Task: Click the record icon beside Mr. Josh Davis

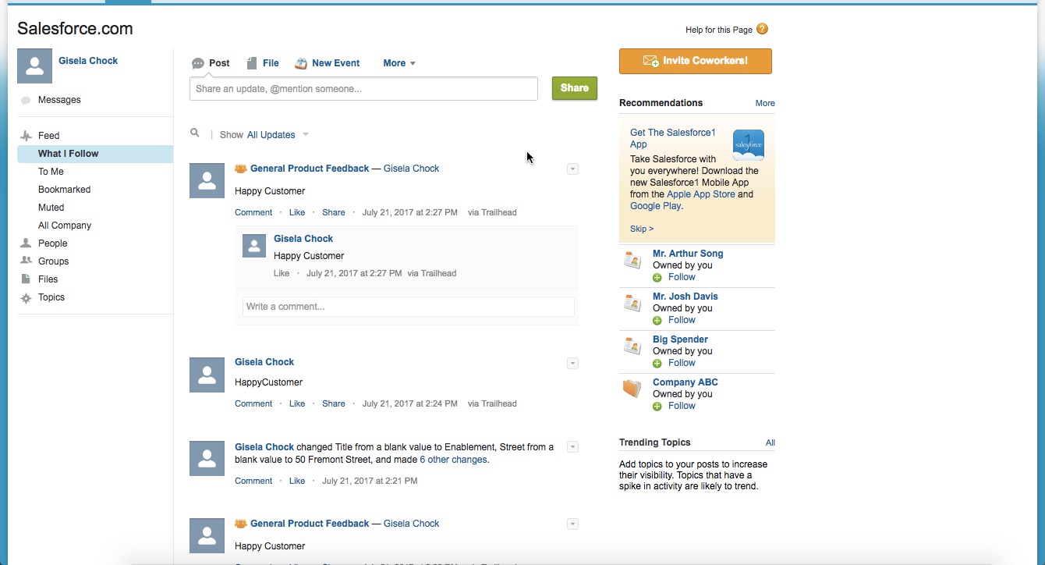Action: point(632,303)
